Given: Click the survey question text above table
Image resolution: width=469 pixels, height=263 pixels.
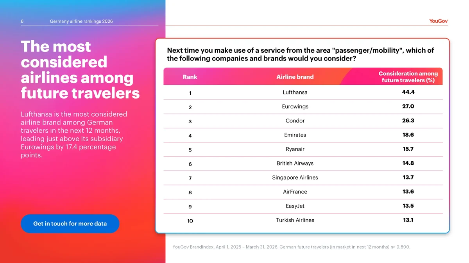Looking at the screenshot, I should point(300,55).
